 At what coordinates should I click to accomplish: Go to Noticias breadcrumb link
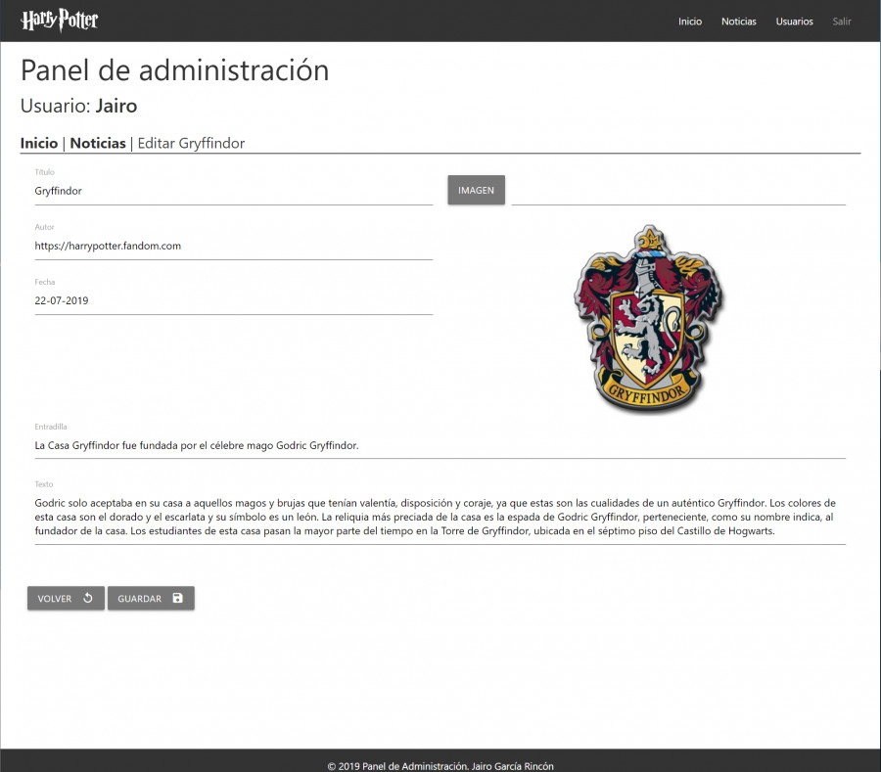(98, 143)
